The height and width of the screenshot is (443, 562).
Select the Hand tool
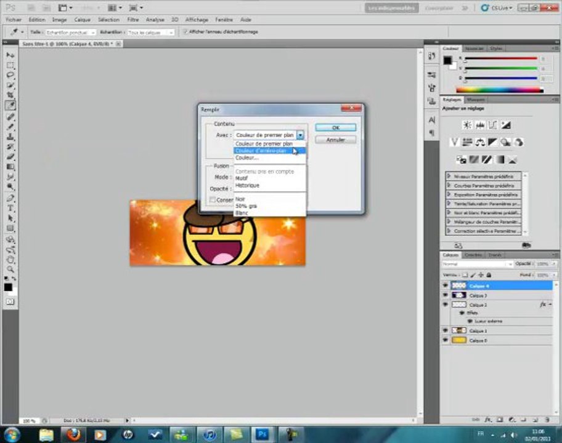[x=10, y=260]
